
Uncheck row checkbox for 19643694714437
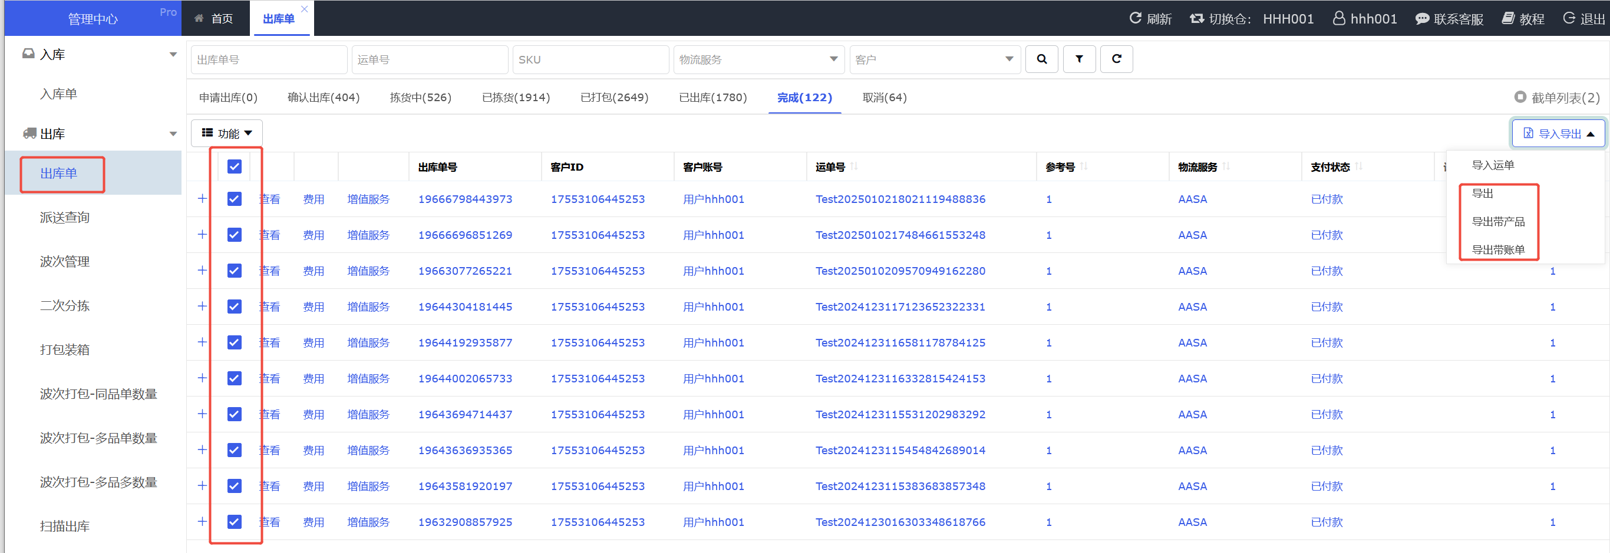[235, 414]
